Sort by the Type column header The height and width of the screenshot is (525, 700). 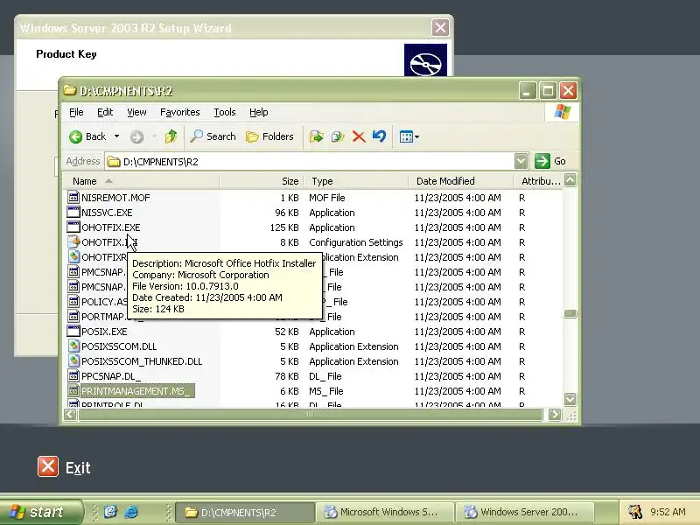point(356,181)
